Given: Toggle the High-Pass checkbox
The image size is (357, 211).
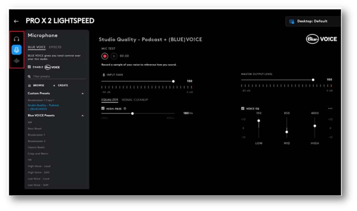Looking at the screenshot, I should (103, 108).
